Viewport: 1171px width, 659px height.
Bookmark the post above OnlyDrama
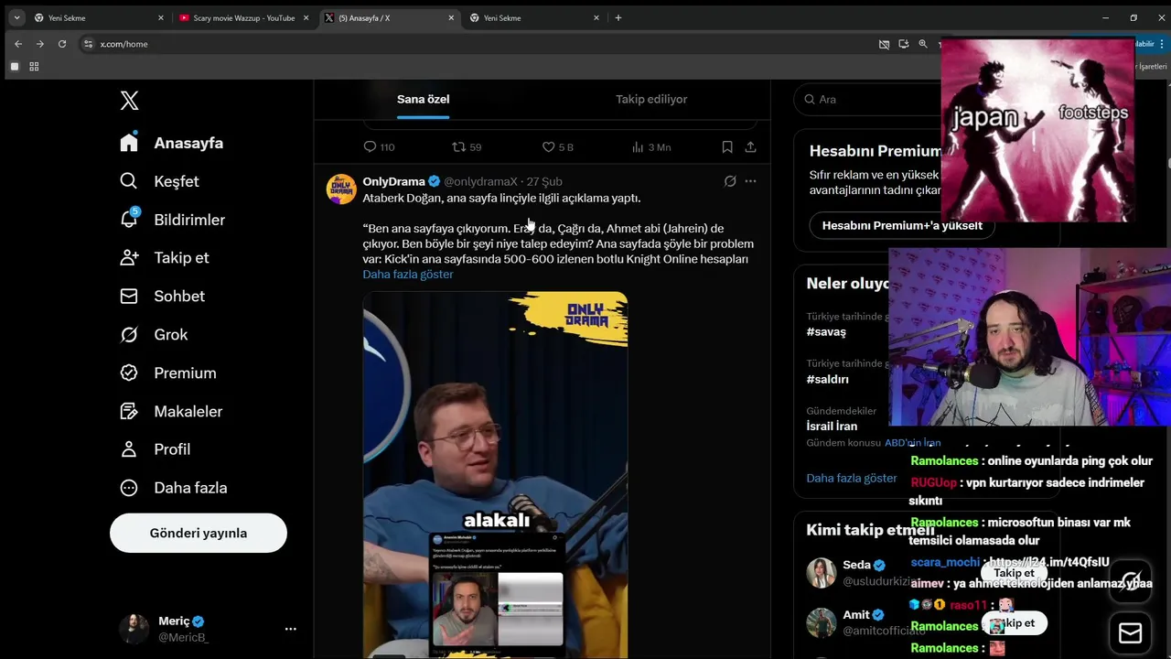[727, 146]
